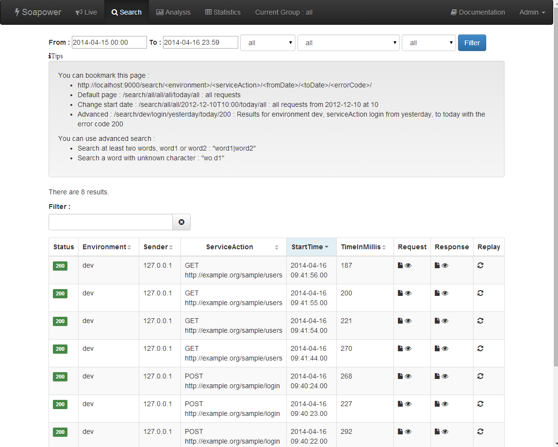View request eye icon for 09:41:56 row
The height and width of the screenshot is (447, 558).
coord(408,265)
